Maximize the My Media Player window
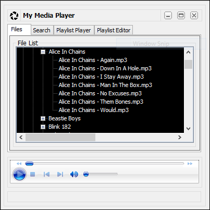This screenshot has height=210, width=210. coord(181,16)
